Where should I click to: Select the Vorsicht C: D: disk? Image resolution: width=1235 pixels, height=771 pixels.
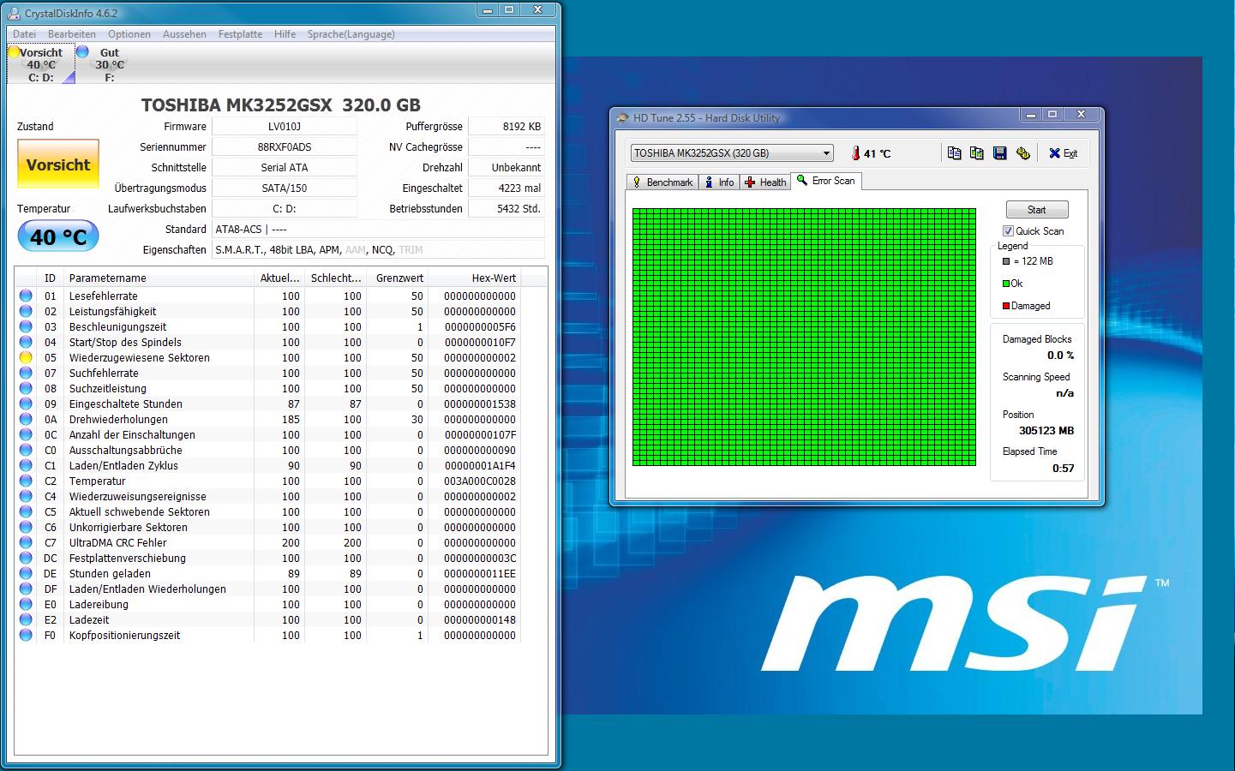pos(40,64)
